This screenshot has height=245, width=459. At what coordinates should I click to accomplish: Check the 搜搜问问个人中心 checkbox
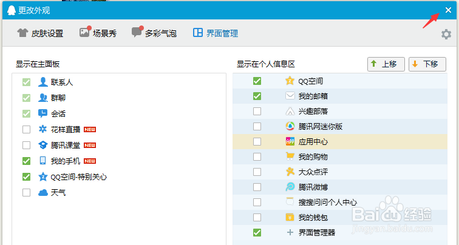coord(257,203)
